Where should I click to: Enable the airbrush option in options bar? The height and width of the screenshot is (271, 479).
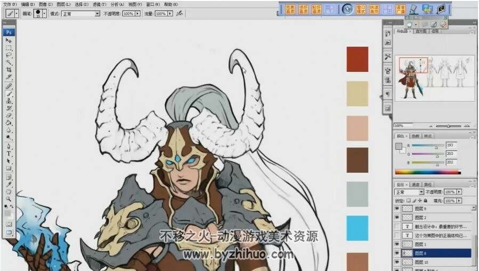pyautogui.click(x=180, y=13)
